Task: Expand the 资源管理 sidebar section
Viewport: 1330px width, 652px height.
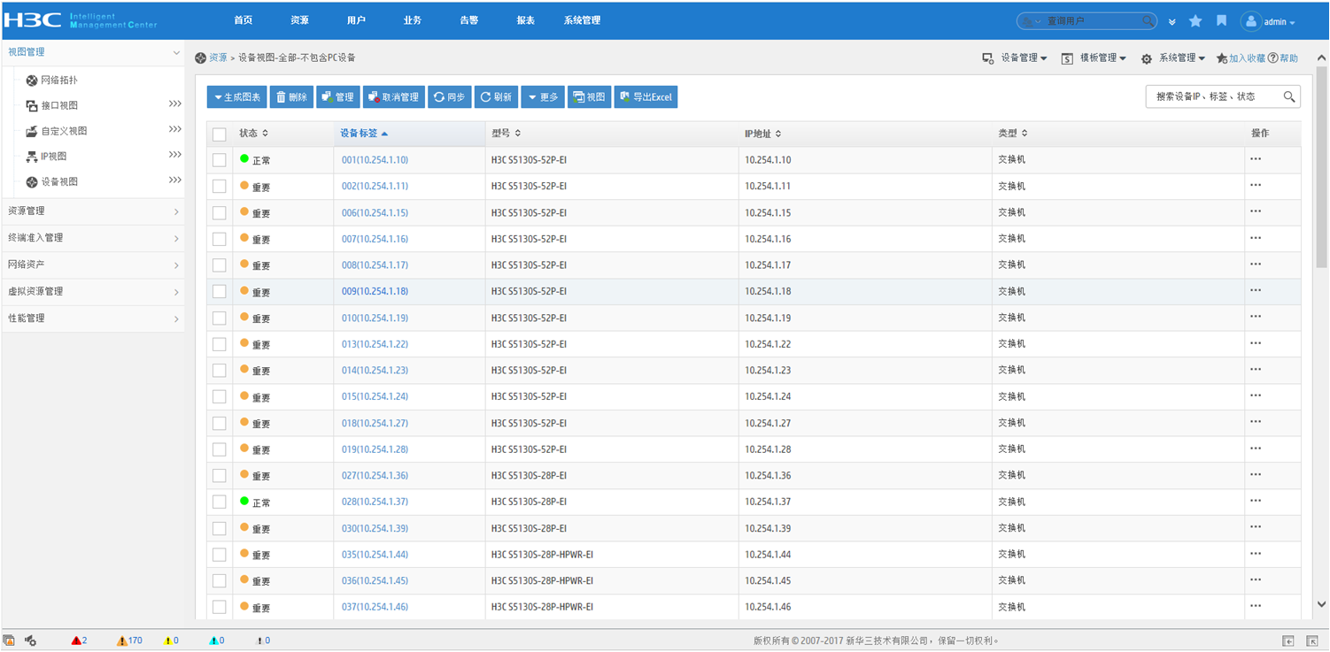Action: [92, 211]
